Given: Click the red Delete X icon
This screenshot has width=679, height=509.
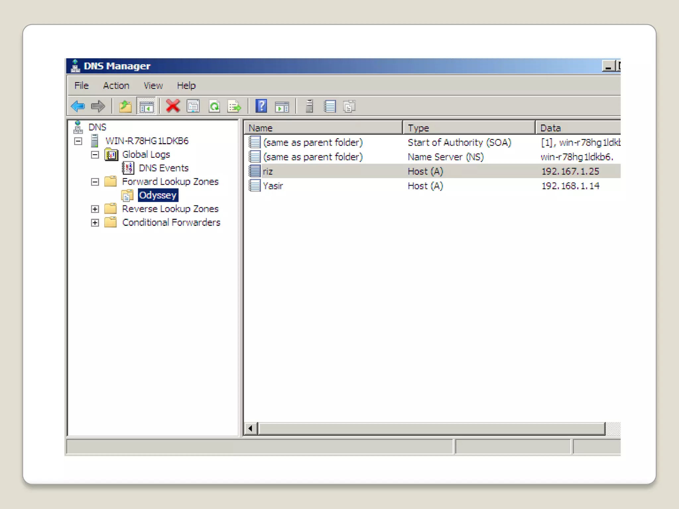Looking at the screenshot, I should (173, 106).
